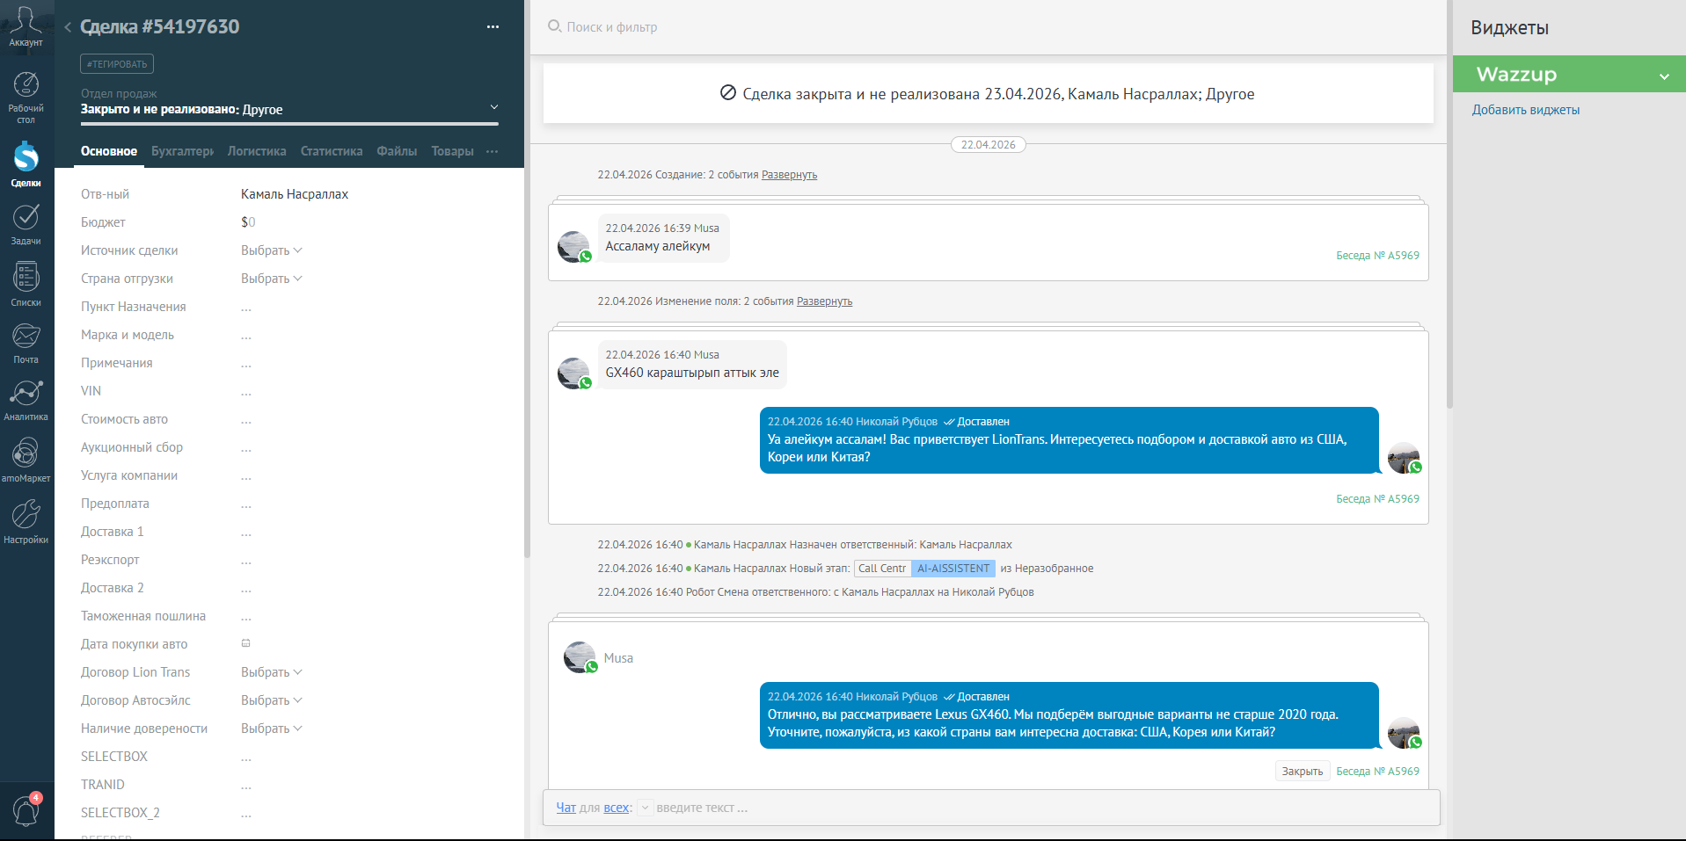Click Николай Рубцов avatar on LionTrans greeting

pyautogui.click(x=1405, y=458)
